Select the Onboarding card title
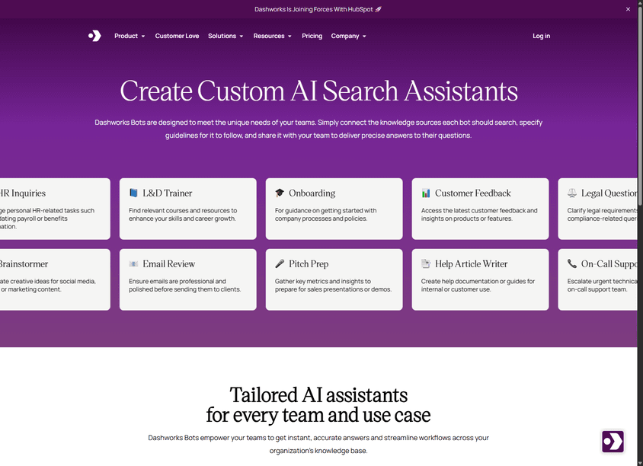This screenshot has width=643, height=466. click(312, 193)
